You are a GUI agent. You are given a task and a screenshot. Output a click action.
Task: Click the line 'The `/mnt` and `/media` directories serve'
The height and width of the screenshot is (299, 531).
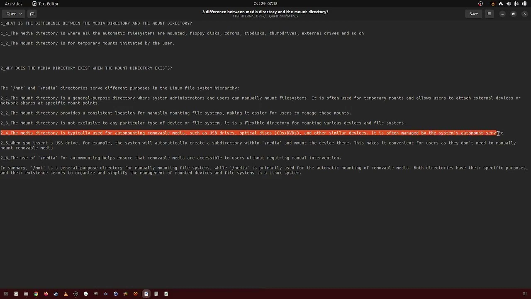[120, 88]
